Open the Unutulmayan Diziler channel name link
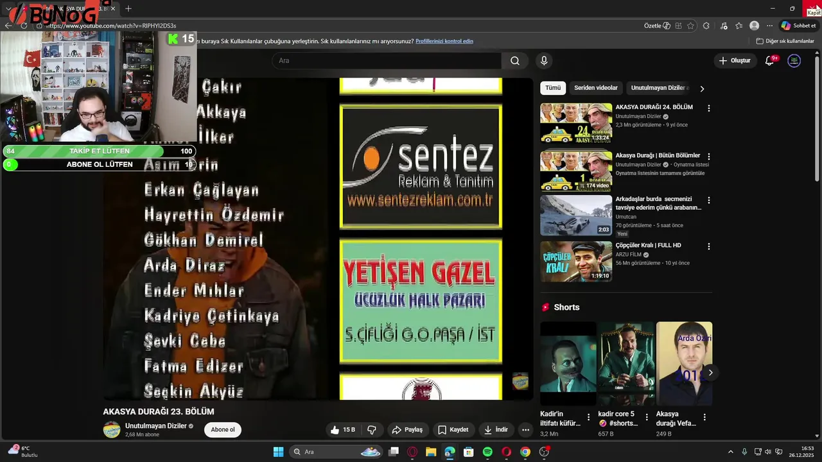This screenshot has height=462, width=822. pyautogui.click(x=156, y=426)
